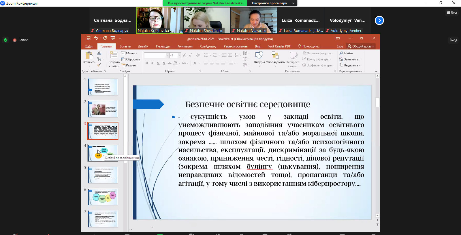Click the Zoom Вид view button
461x235 pixels.
(452, 12)
